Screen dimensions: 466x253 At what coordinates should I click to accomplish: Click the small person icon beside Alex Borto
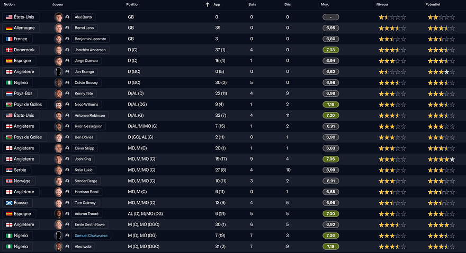coord(67,17)
